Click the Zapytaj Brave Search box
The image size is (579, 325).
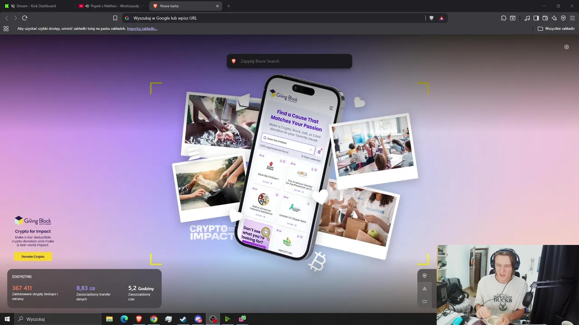[x=289, y=61]
